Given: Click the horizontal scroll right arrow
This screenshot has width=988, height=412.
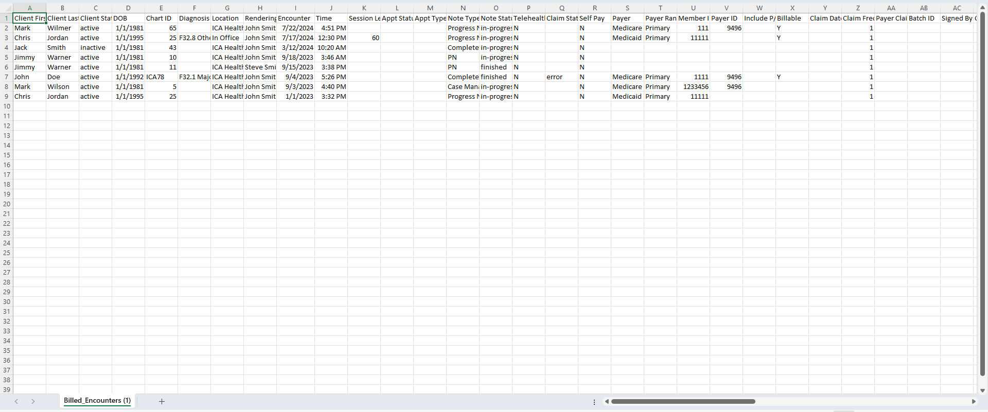Looking at the screenshot, I should [974, 401].
